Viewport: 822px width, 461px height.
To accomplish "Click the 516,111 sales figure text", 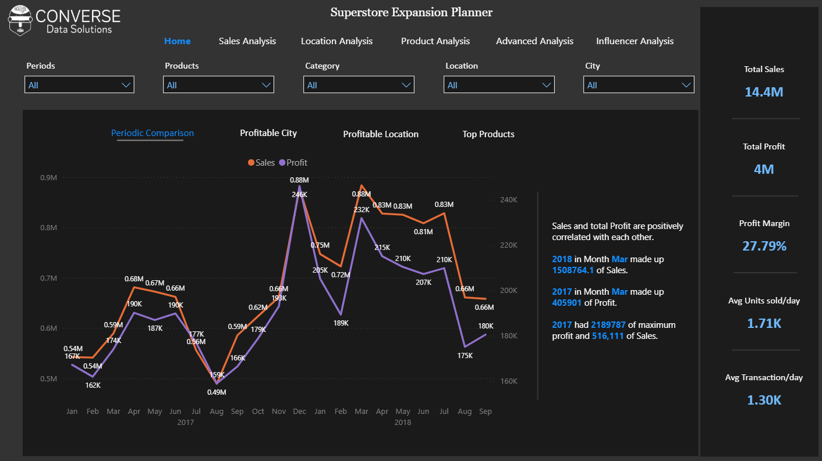I will tap(608, 336).
